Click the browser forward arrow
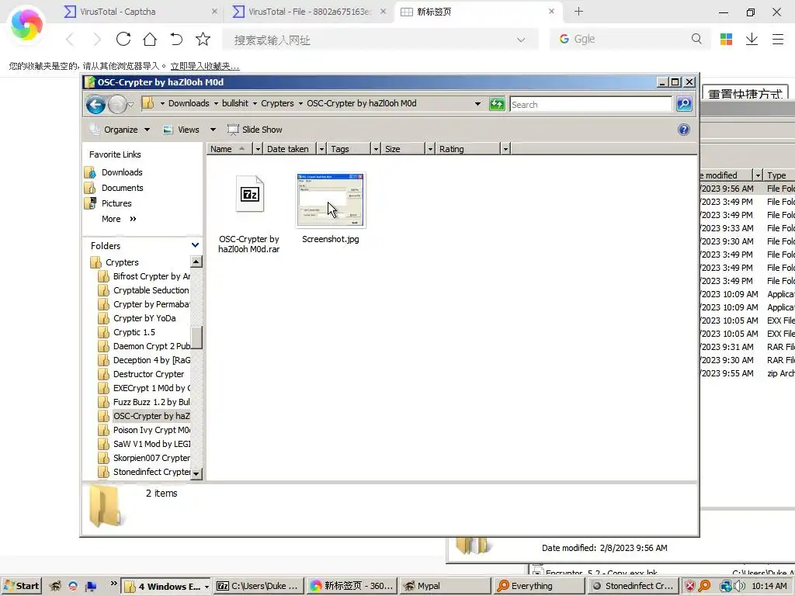 click(96, 39)
